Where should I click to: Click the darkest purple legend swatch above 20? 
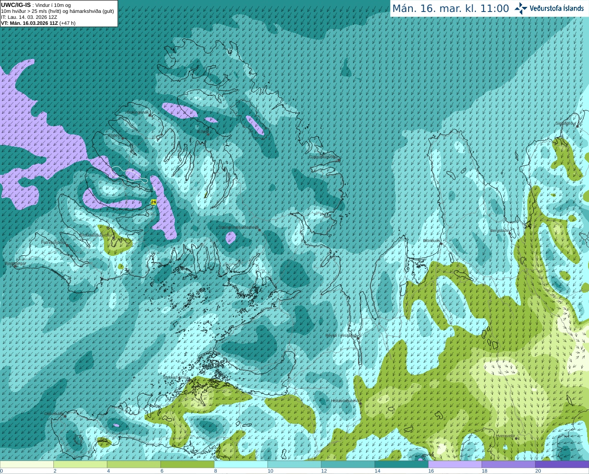pos(562,464)
